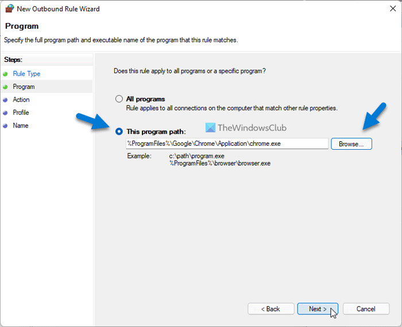This screenshot has height=327, width=402.
Task: Cancel the outbound rule wizard
Action: point(366,309)
